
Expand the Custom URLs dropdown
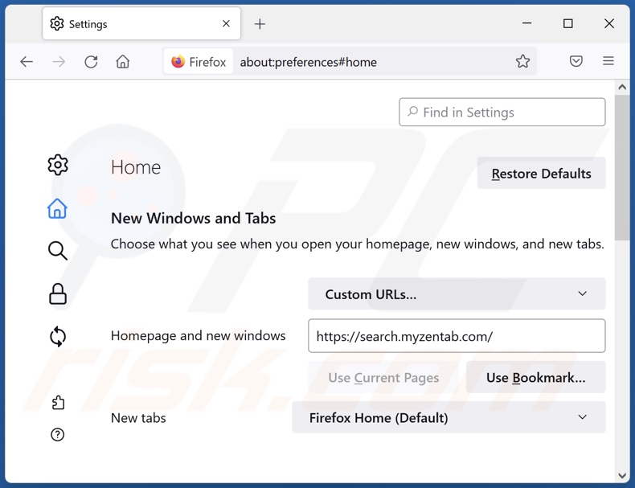coord(456,294)
